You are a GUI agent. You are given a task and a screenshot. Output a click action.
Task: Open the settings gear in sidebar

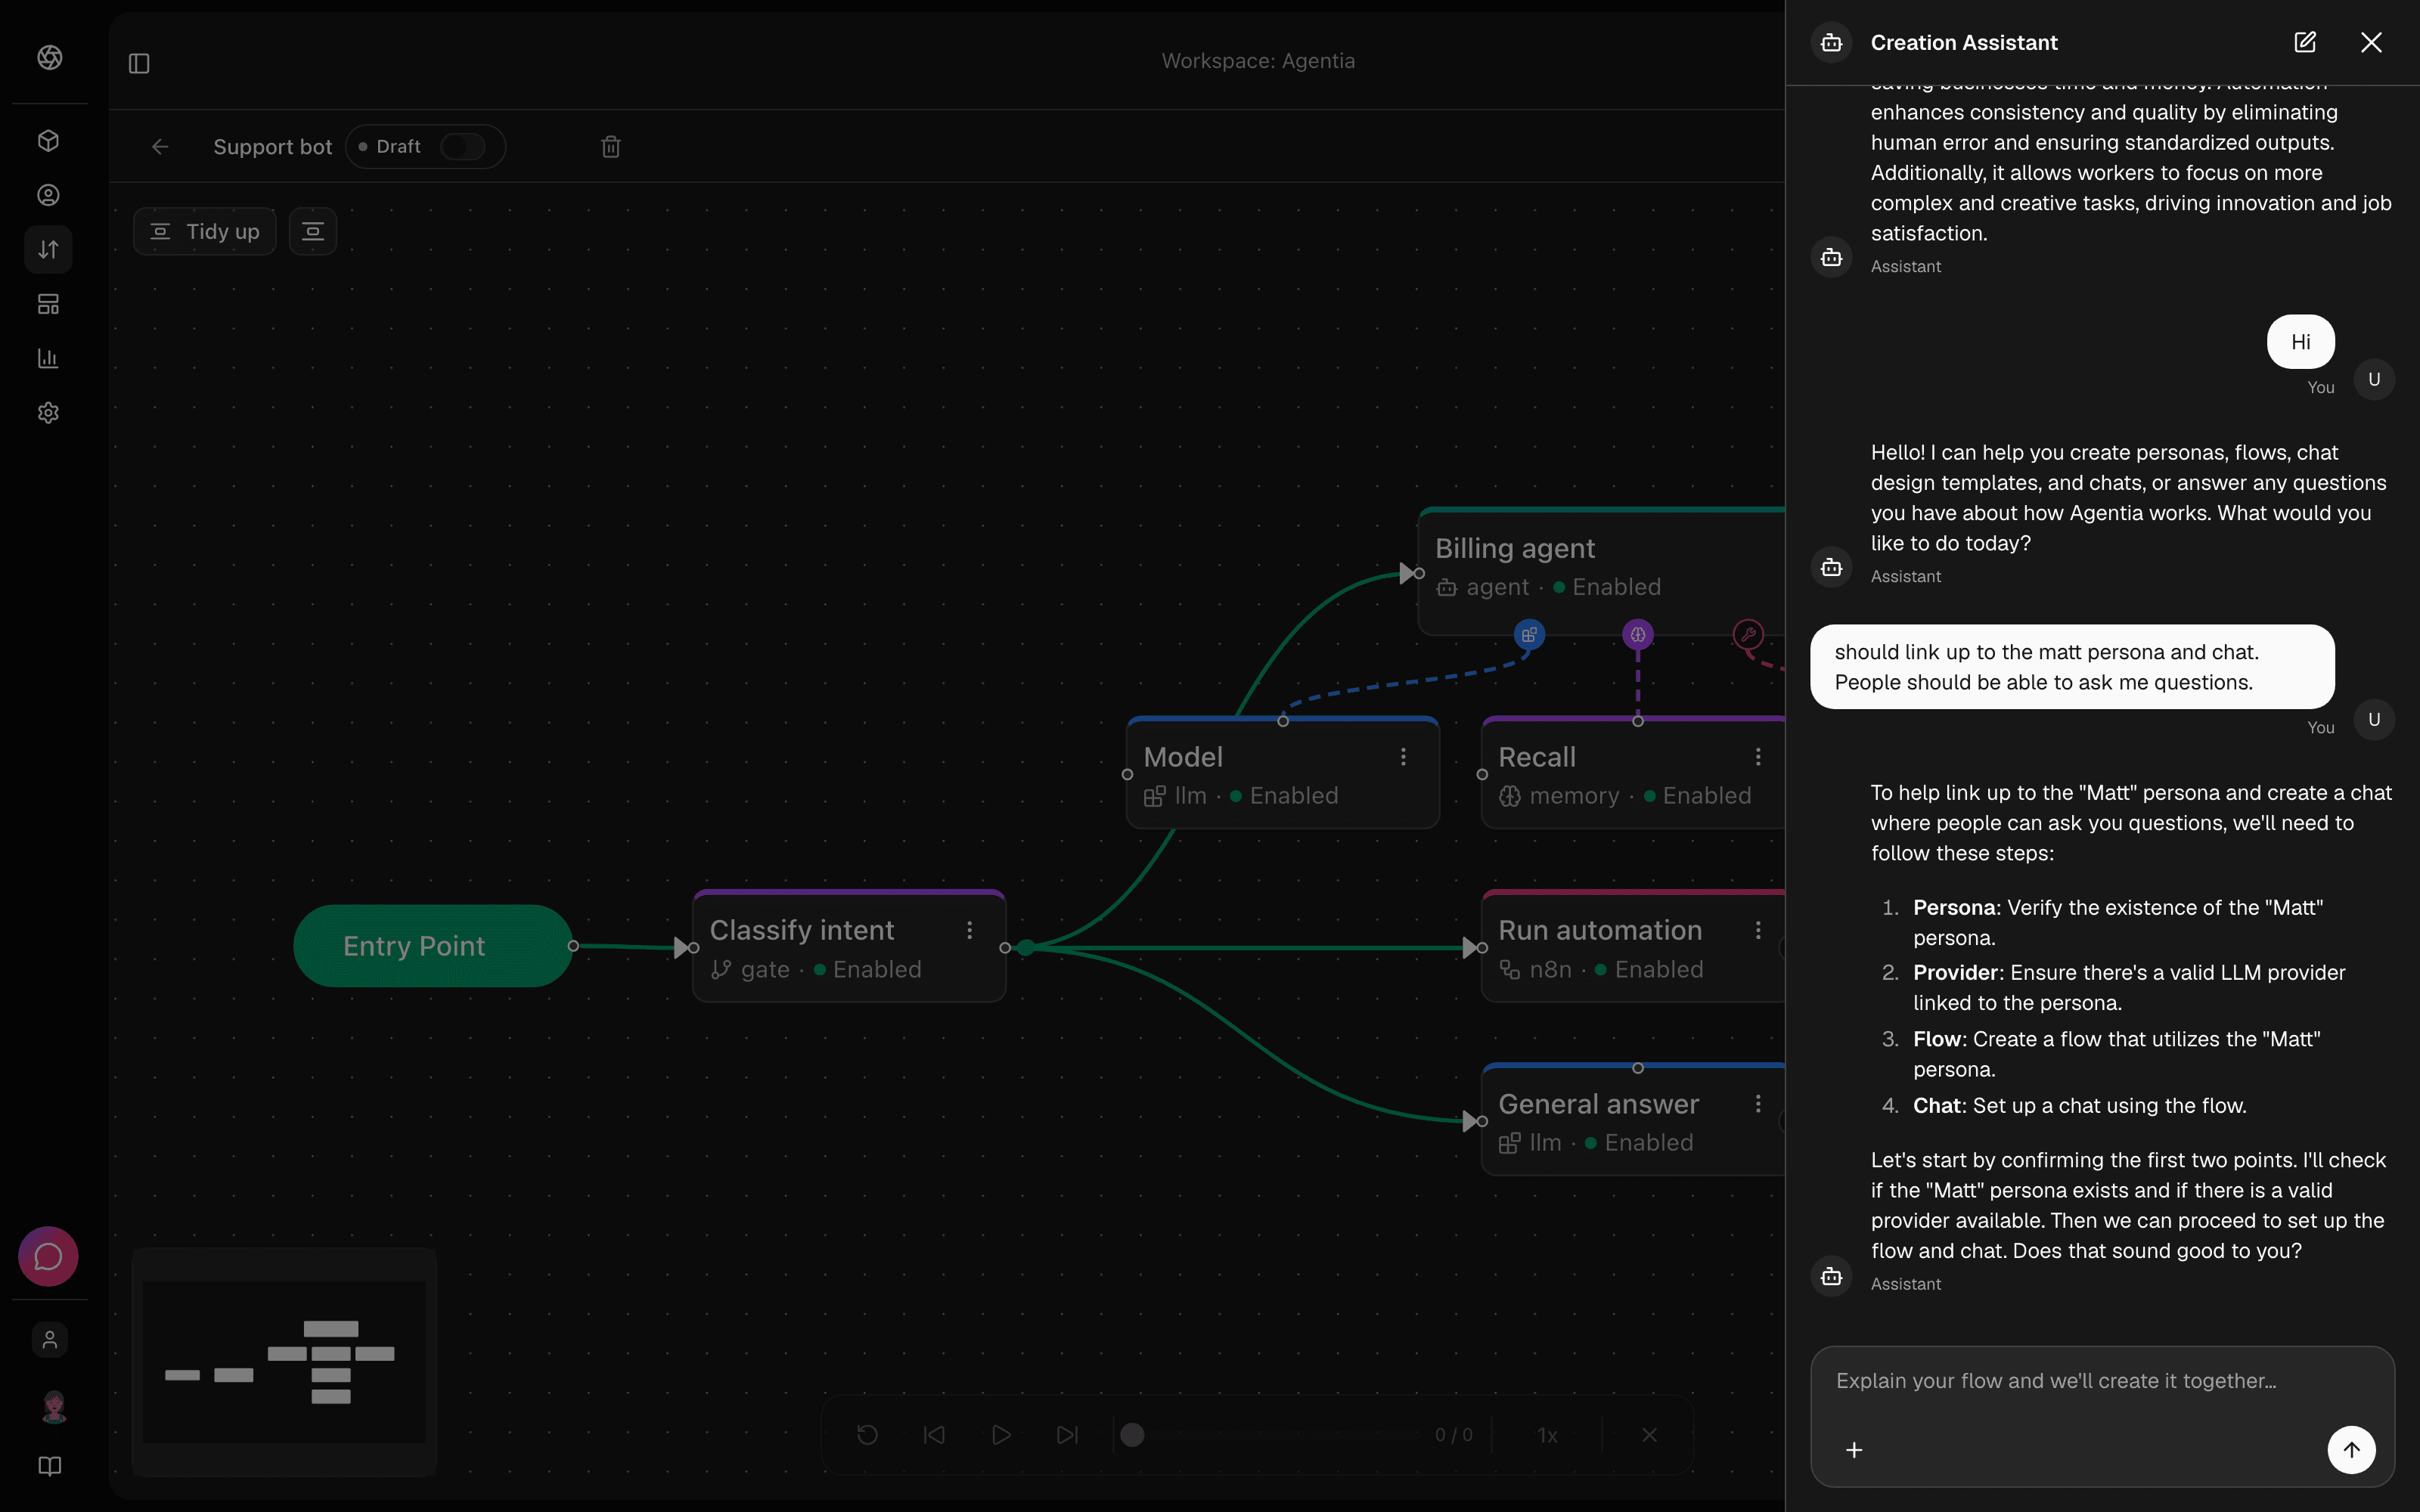click(48, 412)
